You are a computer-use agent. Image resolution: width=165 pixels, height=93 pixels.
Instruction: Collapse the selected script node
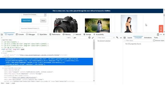(3, 57)
